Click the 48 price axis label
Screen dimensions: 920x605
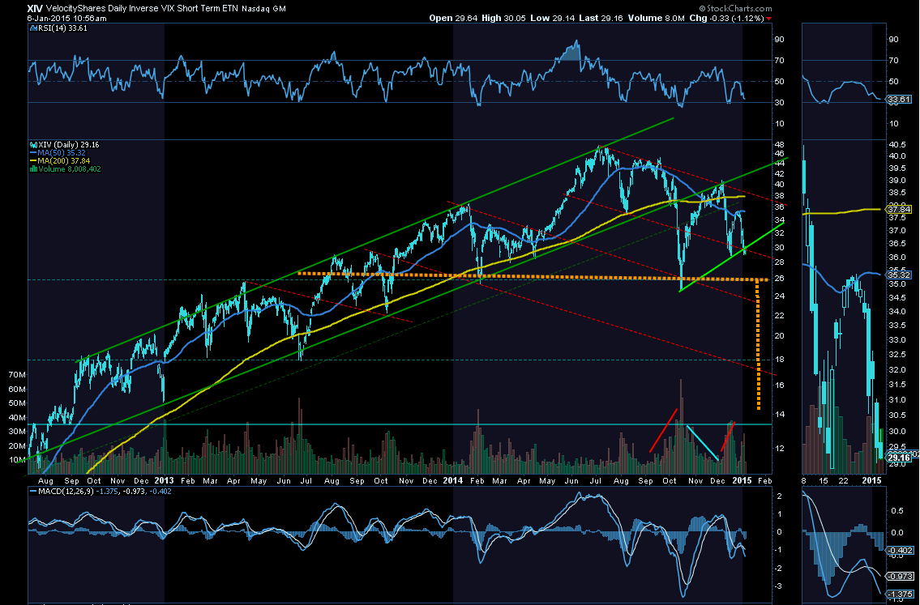780,144
